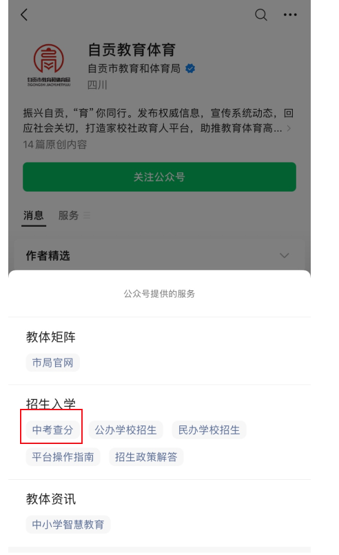Viewport: 339px width, 555px height.
Task: Tap the 自贡教育体育 account logo
Action: [49, 64]
